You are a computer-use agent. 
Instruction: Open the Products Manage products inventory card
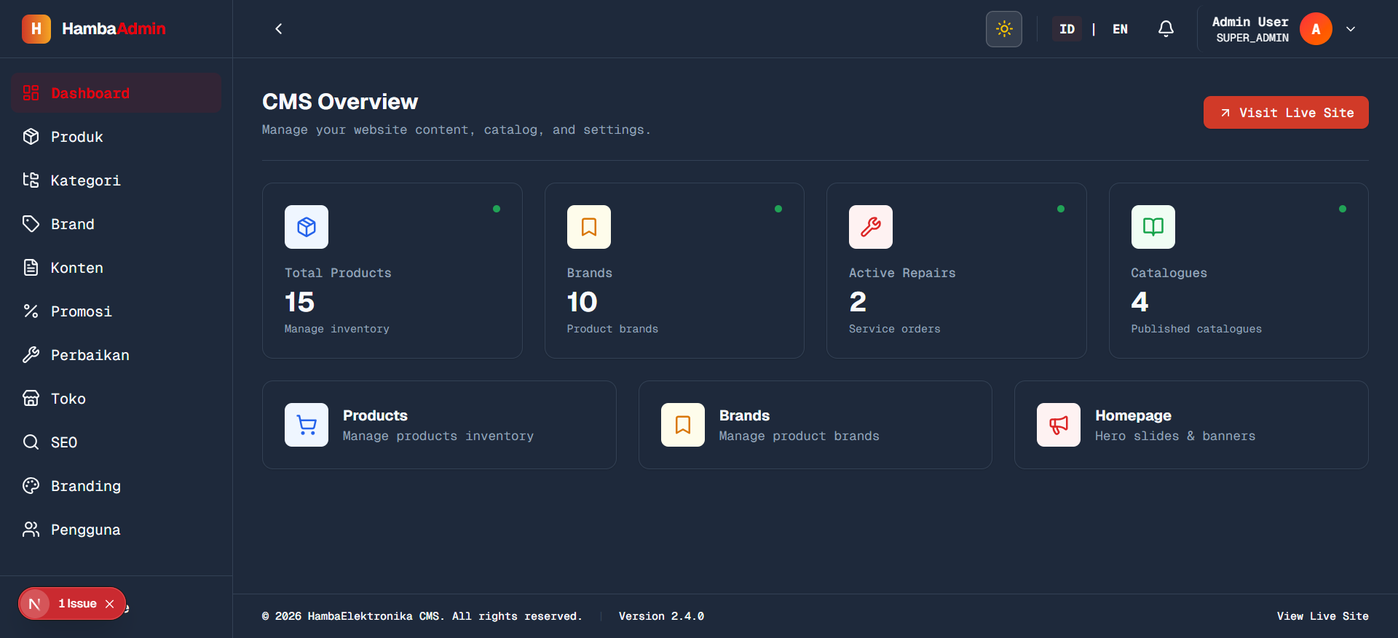pos(439,425)
